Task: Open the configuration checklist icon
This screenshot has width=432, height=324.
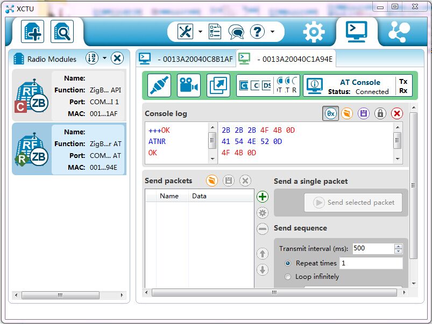Action: point(215,32)
